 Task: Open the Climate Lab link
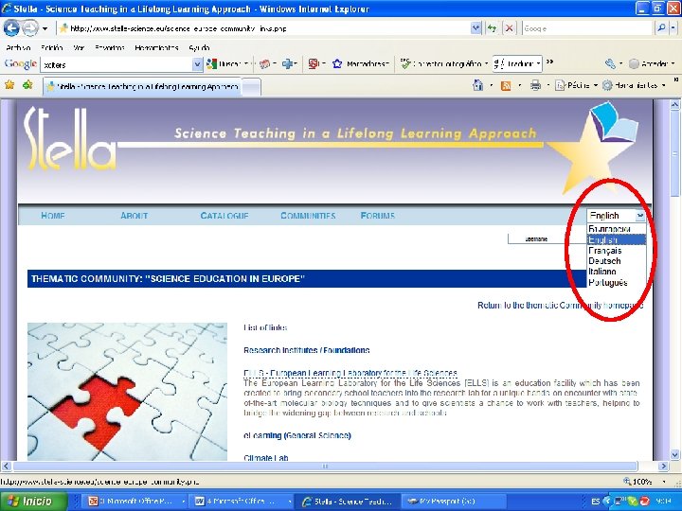[266, 458]
